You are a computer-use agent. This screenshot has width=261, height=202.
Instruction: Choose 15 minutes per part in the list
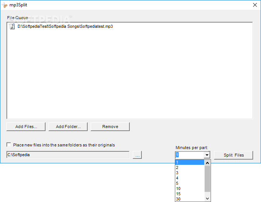point(190,194)
